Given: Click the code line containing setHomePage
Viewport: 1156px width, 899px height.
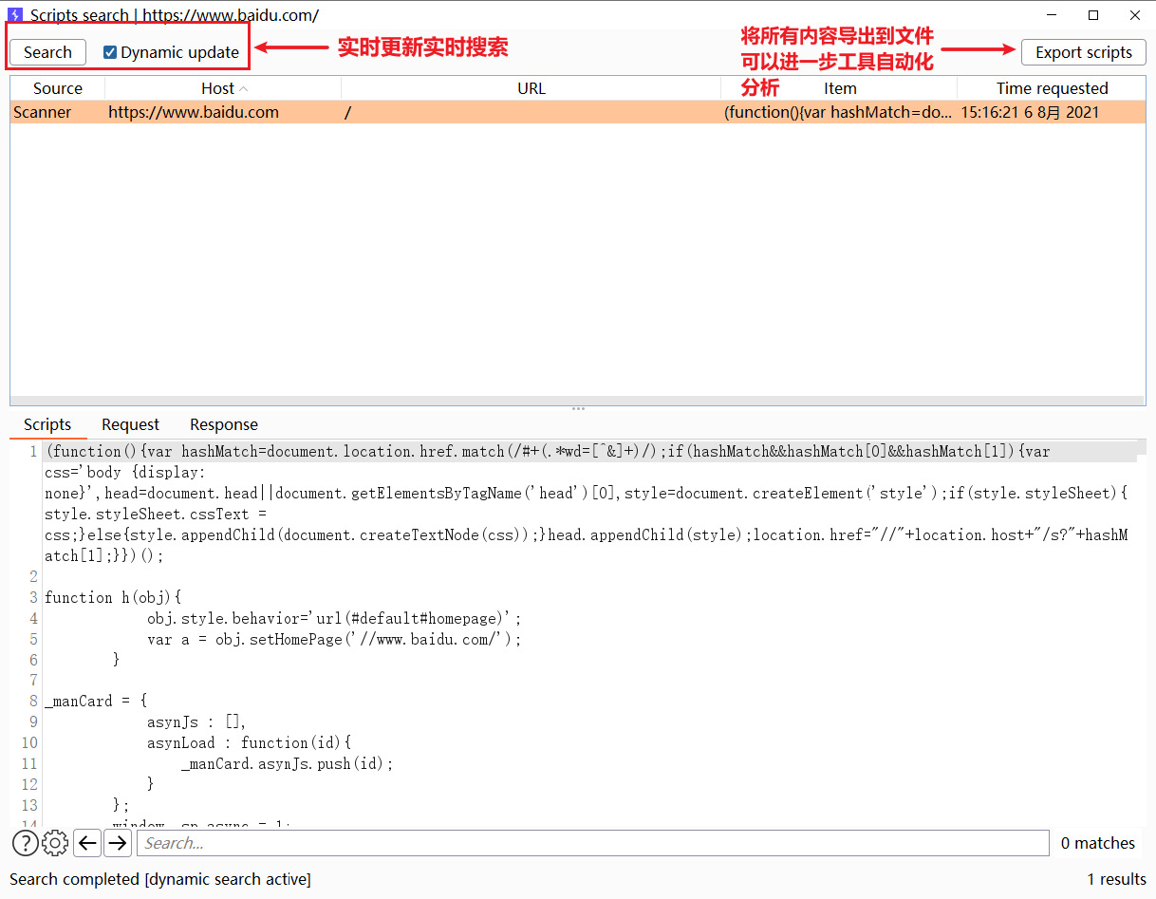Looking at the screenshot, I should point(334,639).
